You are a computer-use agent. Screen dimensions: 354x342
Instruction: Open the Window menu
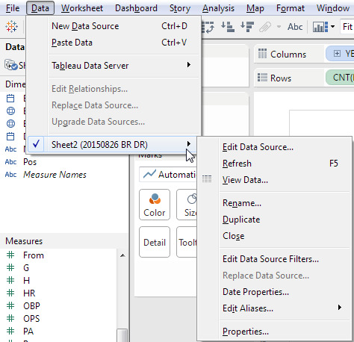coord(333,8)
